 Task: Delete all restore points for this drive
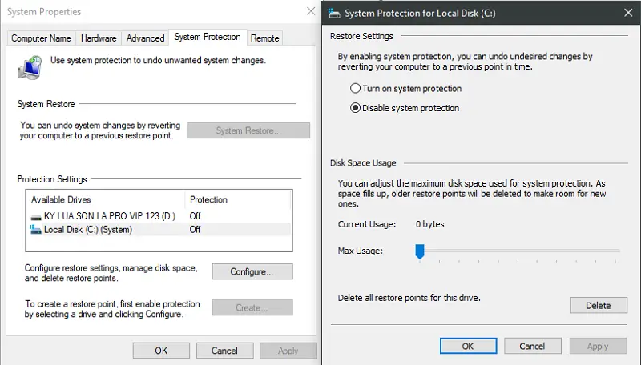[x=599, y=306]
